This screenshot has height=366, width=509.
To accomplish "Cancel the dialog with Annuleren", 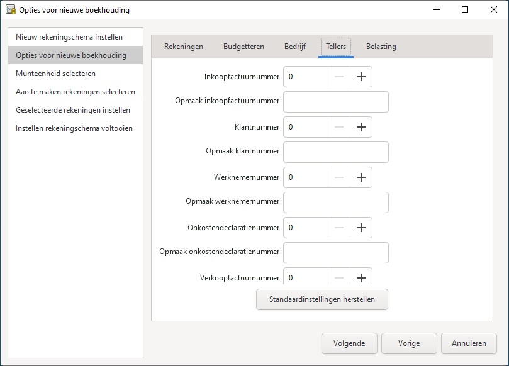I will click(x=469, y=343).
